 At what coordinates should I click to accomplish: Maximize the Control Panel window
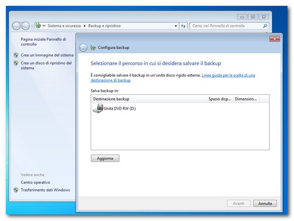coord(253,17)
